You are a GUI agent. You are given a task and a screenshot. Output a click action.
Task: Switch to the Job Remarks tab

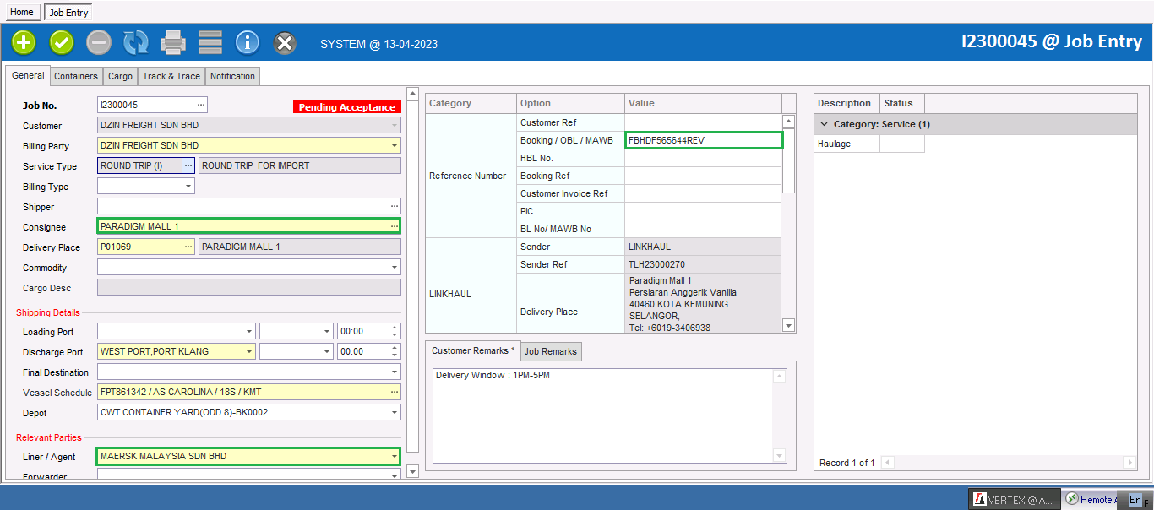551,351
